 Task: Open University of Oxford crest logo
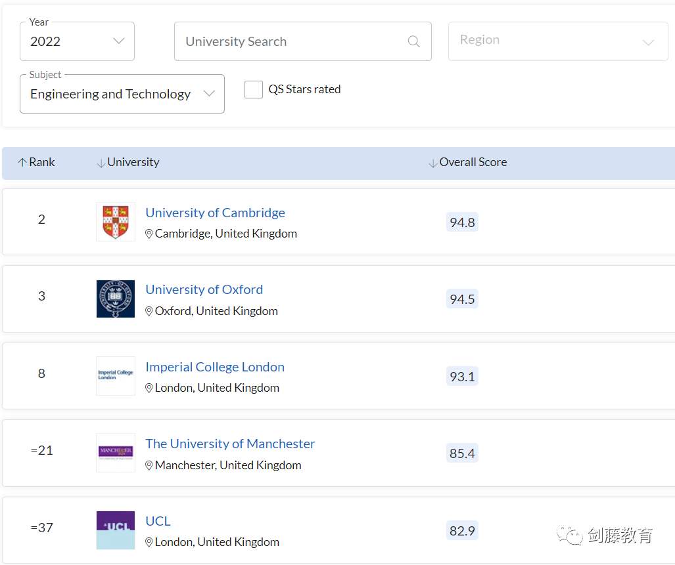tap(116, 299)
